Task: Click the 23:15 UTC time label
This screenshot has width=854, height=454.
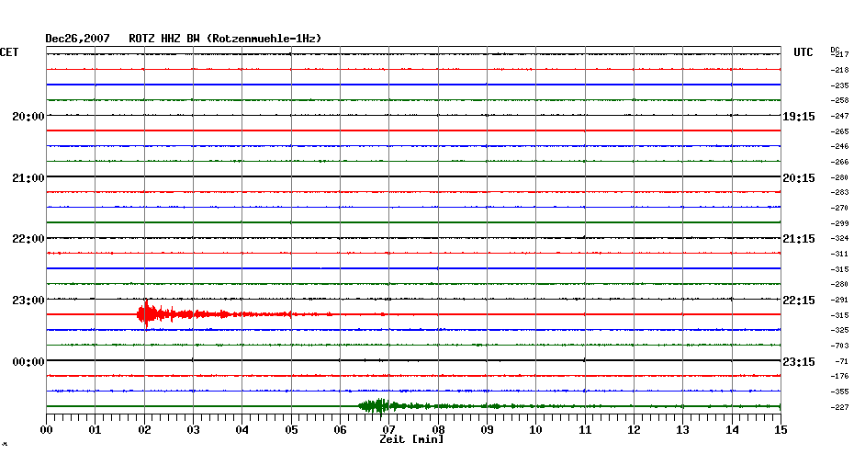Action: [x=799, y=362]
